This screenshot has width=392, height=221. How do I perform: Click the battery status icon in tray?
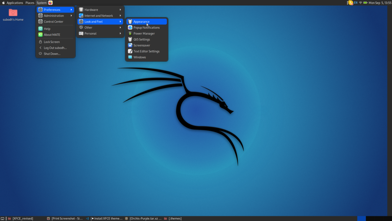click(x=366, y=3)
